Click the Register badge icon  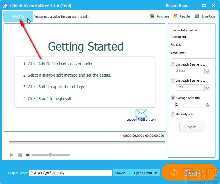(175, 16)
